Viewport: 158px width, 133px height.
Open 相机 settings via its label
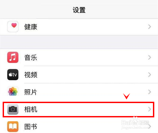31,109
